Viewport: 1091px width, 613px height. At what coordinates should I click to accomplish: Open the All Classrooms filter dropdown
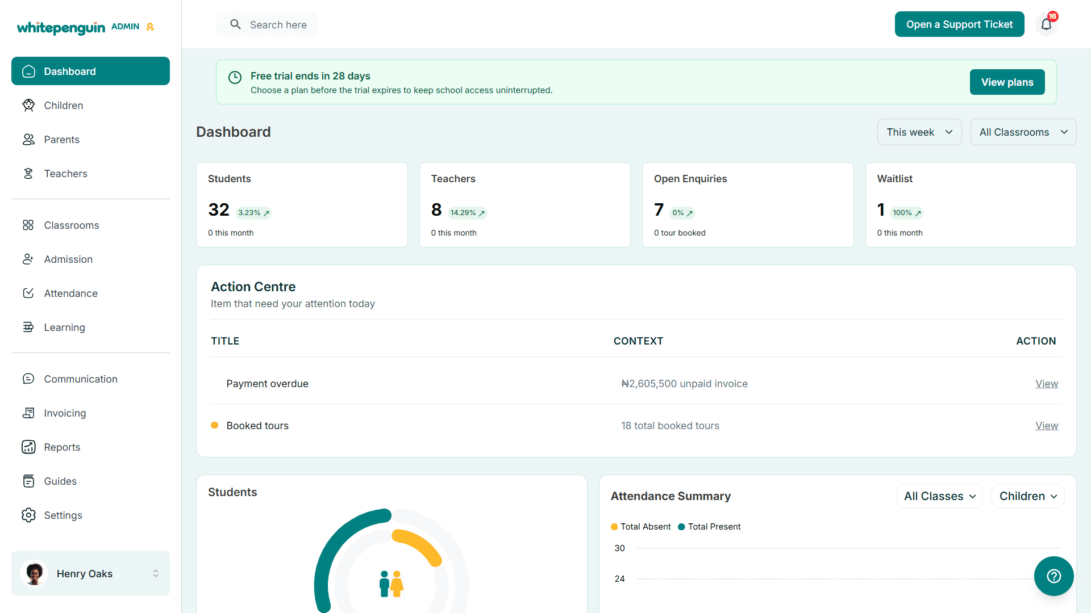point(1023,132)
